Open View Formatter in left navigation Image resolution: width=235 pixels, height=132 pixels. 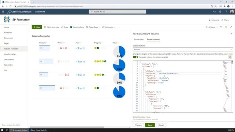point(10,54)
